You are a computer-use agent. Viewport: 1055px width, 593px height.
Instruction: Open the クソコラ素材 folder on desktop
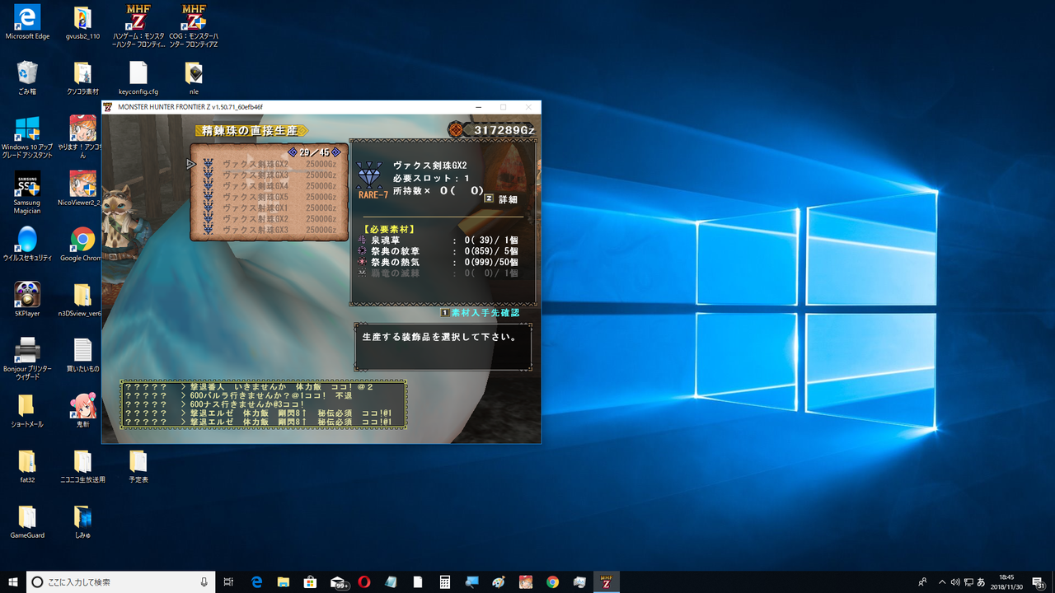click(82, 78)
